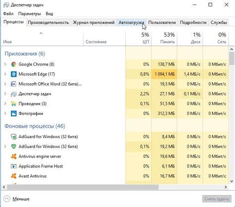The image size is (235, 207).
Task: Open the Файл menu
Action: 8,14
